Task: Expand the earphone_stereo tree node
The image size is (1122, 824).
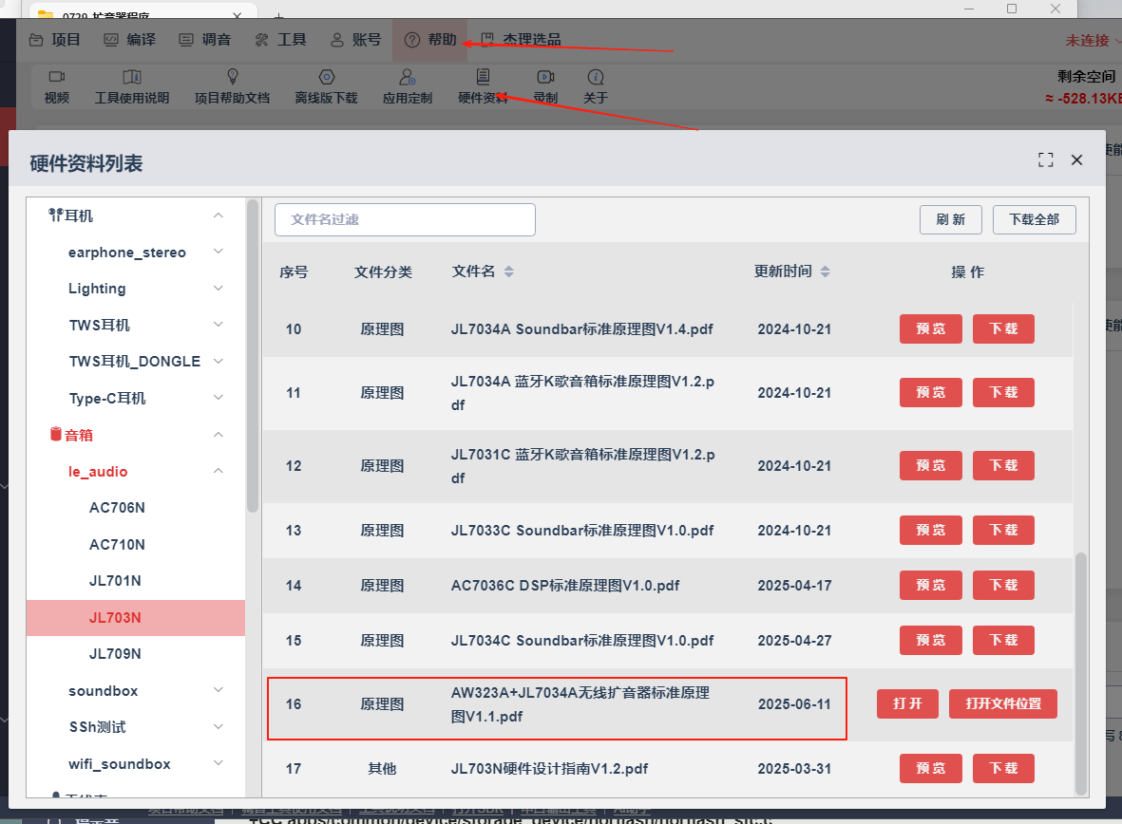Action: [219, 252]
